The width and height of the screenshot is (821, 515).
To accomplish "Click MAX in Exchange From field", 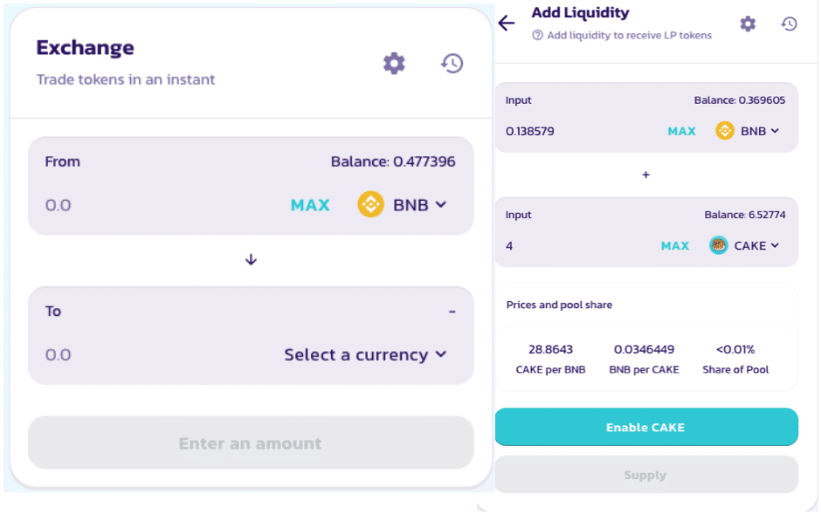I will tap(310, 205).
